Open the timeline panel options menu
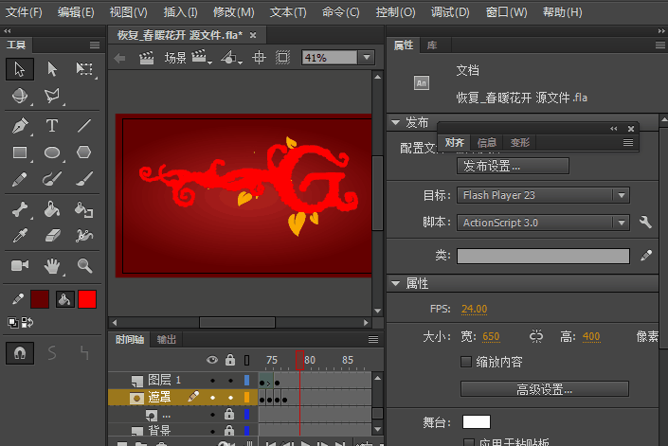Viewport: 668px width, 446px height. tap(373, 339)
